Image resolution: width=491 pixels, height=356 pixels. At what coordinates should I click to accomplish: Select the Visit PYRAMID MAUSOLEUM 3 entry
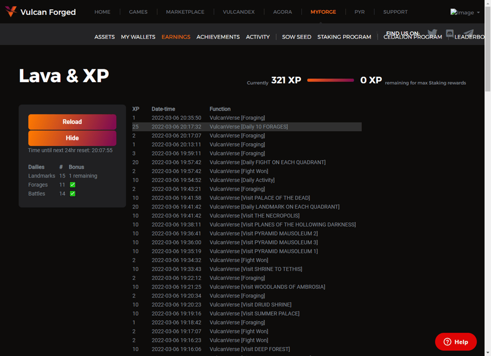coord(264,242)
